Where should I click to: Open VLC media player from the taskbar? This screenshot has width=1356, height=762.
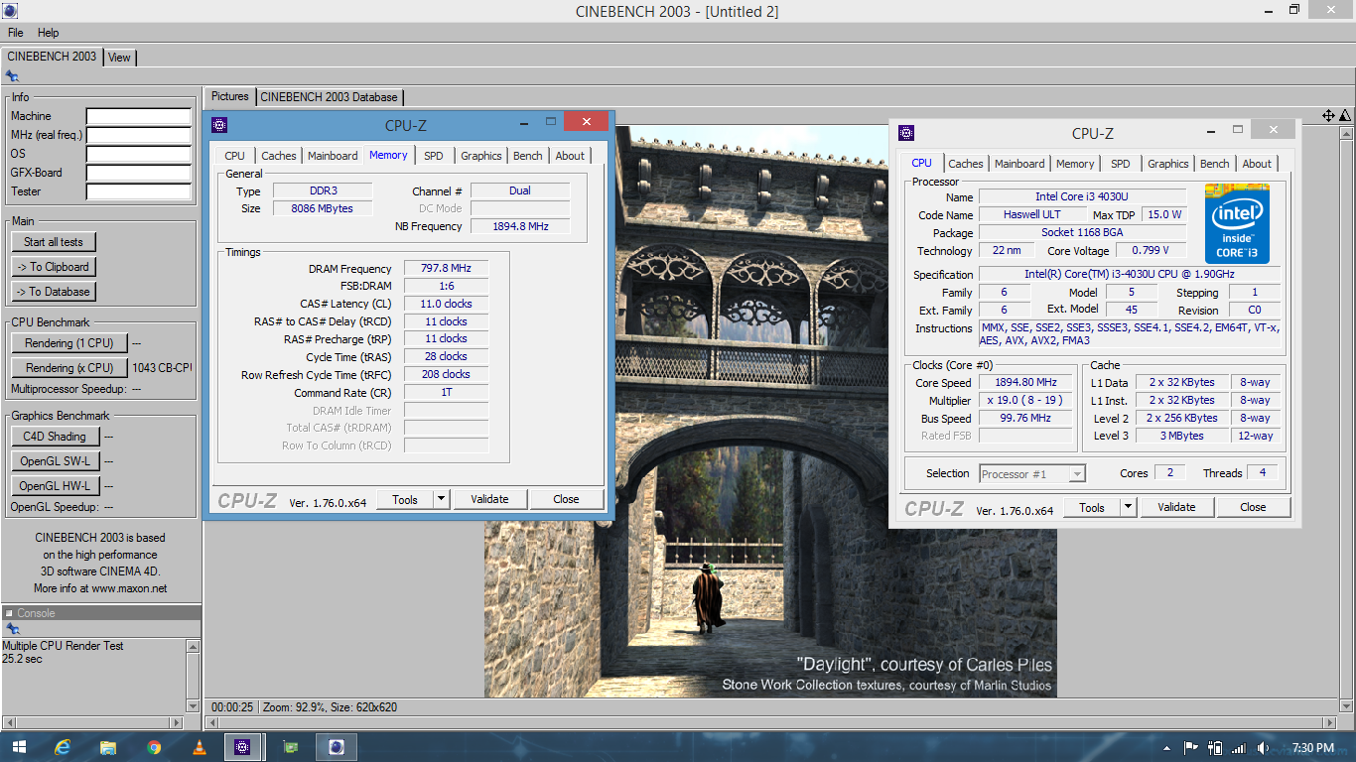[x=199, y=747]
